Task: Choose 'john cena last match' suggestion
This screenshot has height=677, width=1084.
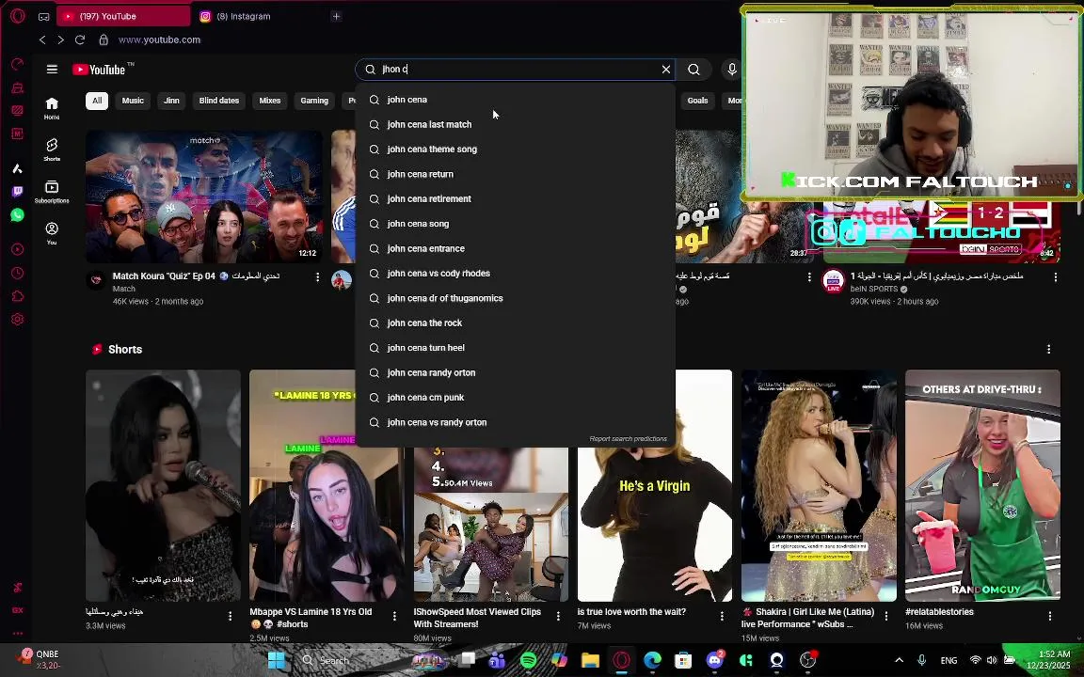Action: (x=515, y=124)
